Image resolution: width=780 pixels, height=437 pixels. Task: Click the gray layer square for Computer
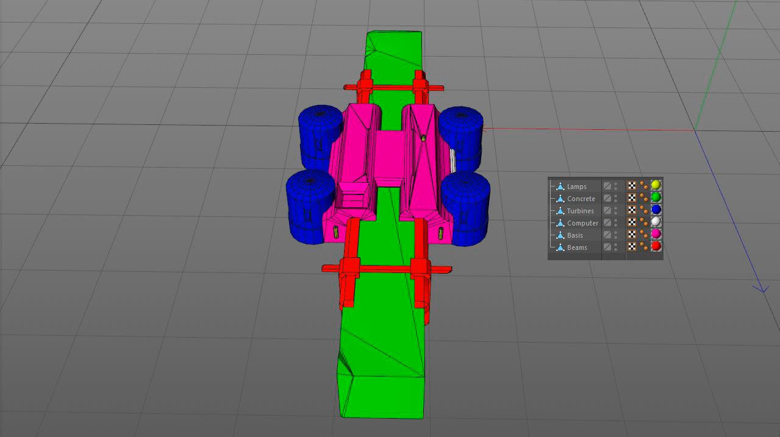[x=607, y=222]
